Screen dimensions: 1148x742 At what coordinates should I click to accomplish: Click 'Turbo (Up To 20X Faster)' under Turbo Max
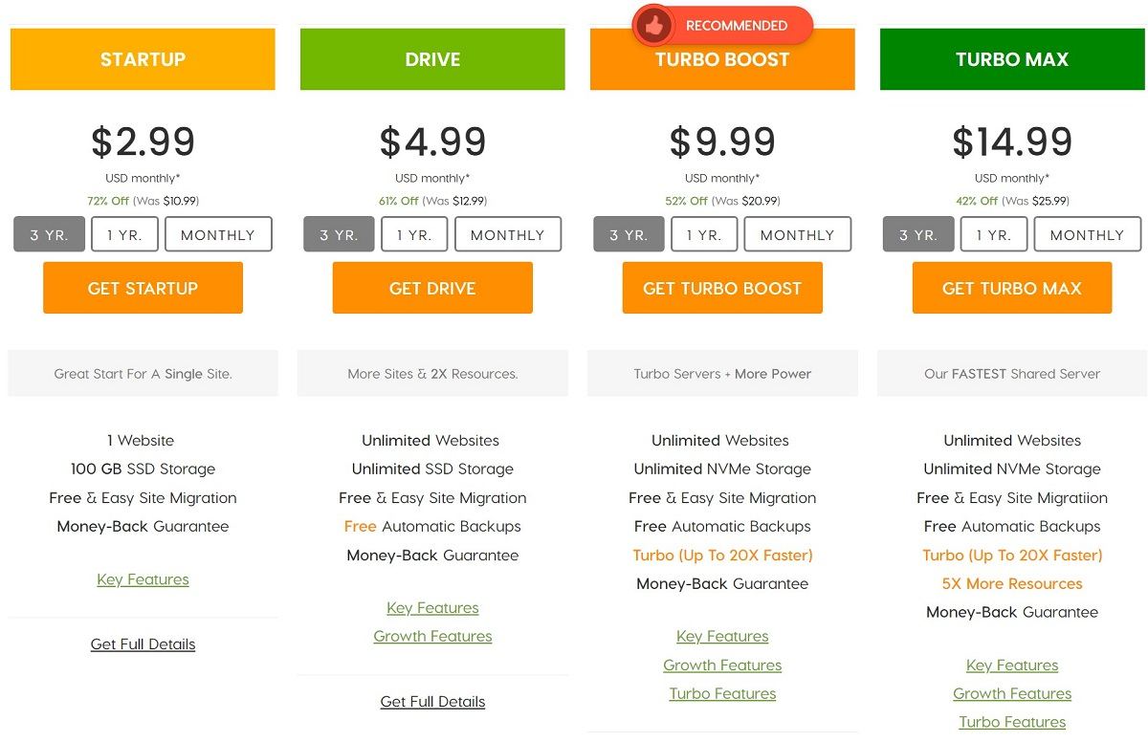1012,556
